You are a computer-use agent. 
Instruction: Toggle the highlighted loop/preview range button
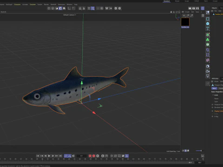(66, 156)
